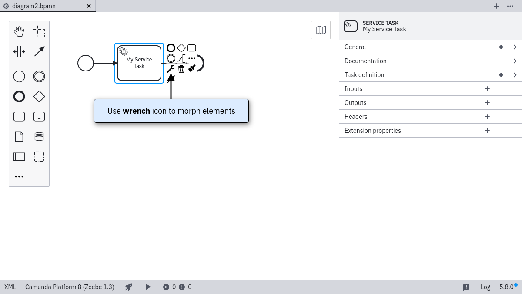Delete the service task using the trash icon
The image size is (522, 294).
pos(181,68)
